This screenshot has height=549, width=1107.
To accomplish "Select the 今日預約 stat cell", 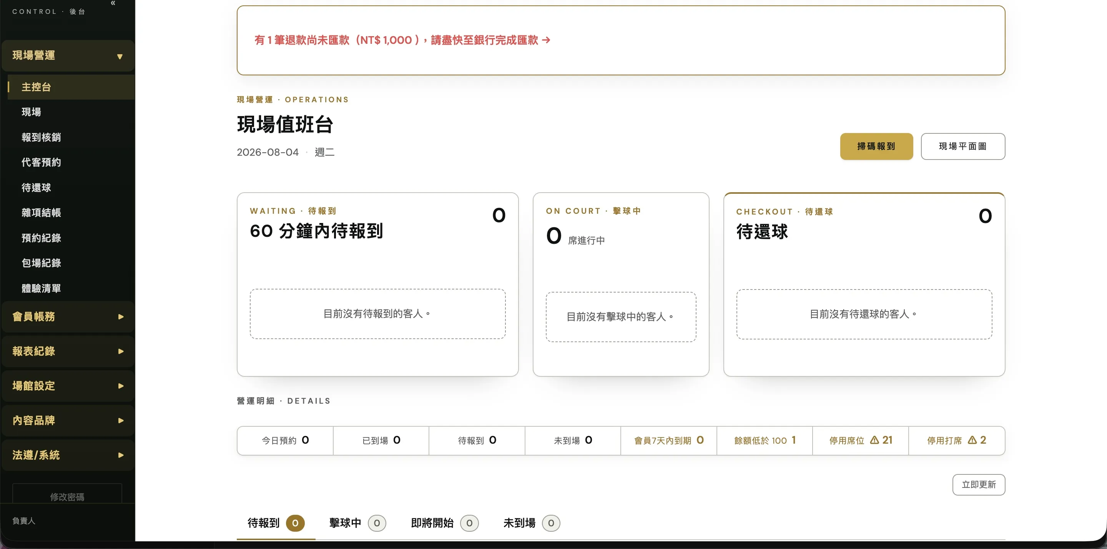I will 285,441.
